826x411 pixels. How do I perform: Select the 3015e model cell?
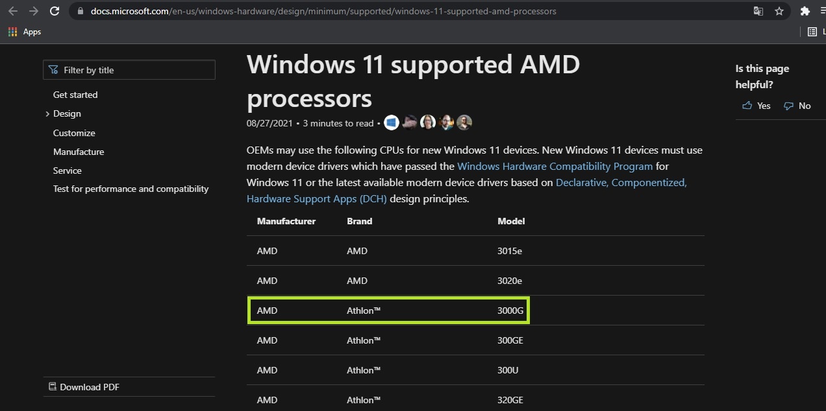click(x=510, y=251)
